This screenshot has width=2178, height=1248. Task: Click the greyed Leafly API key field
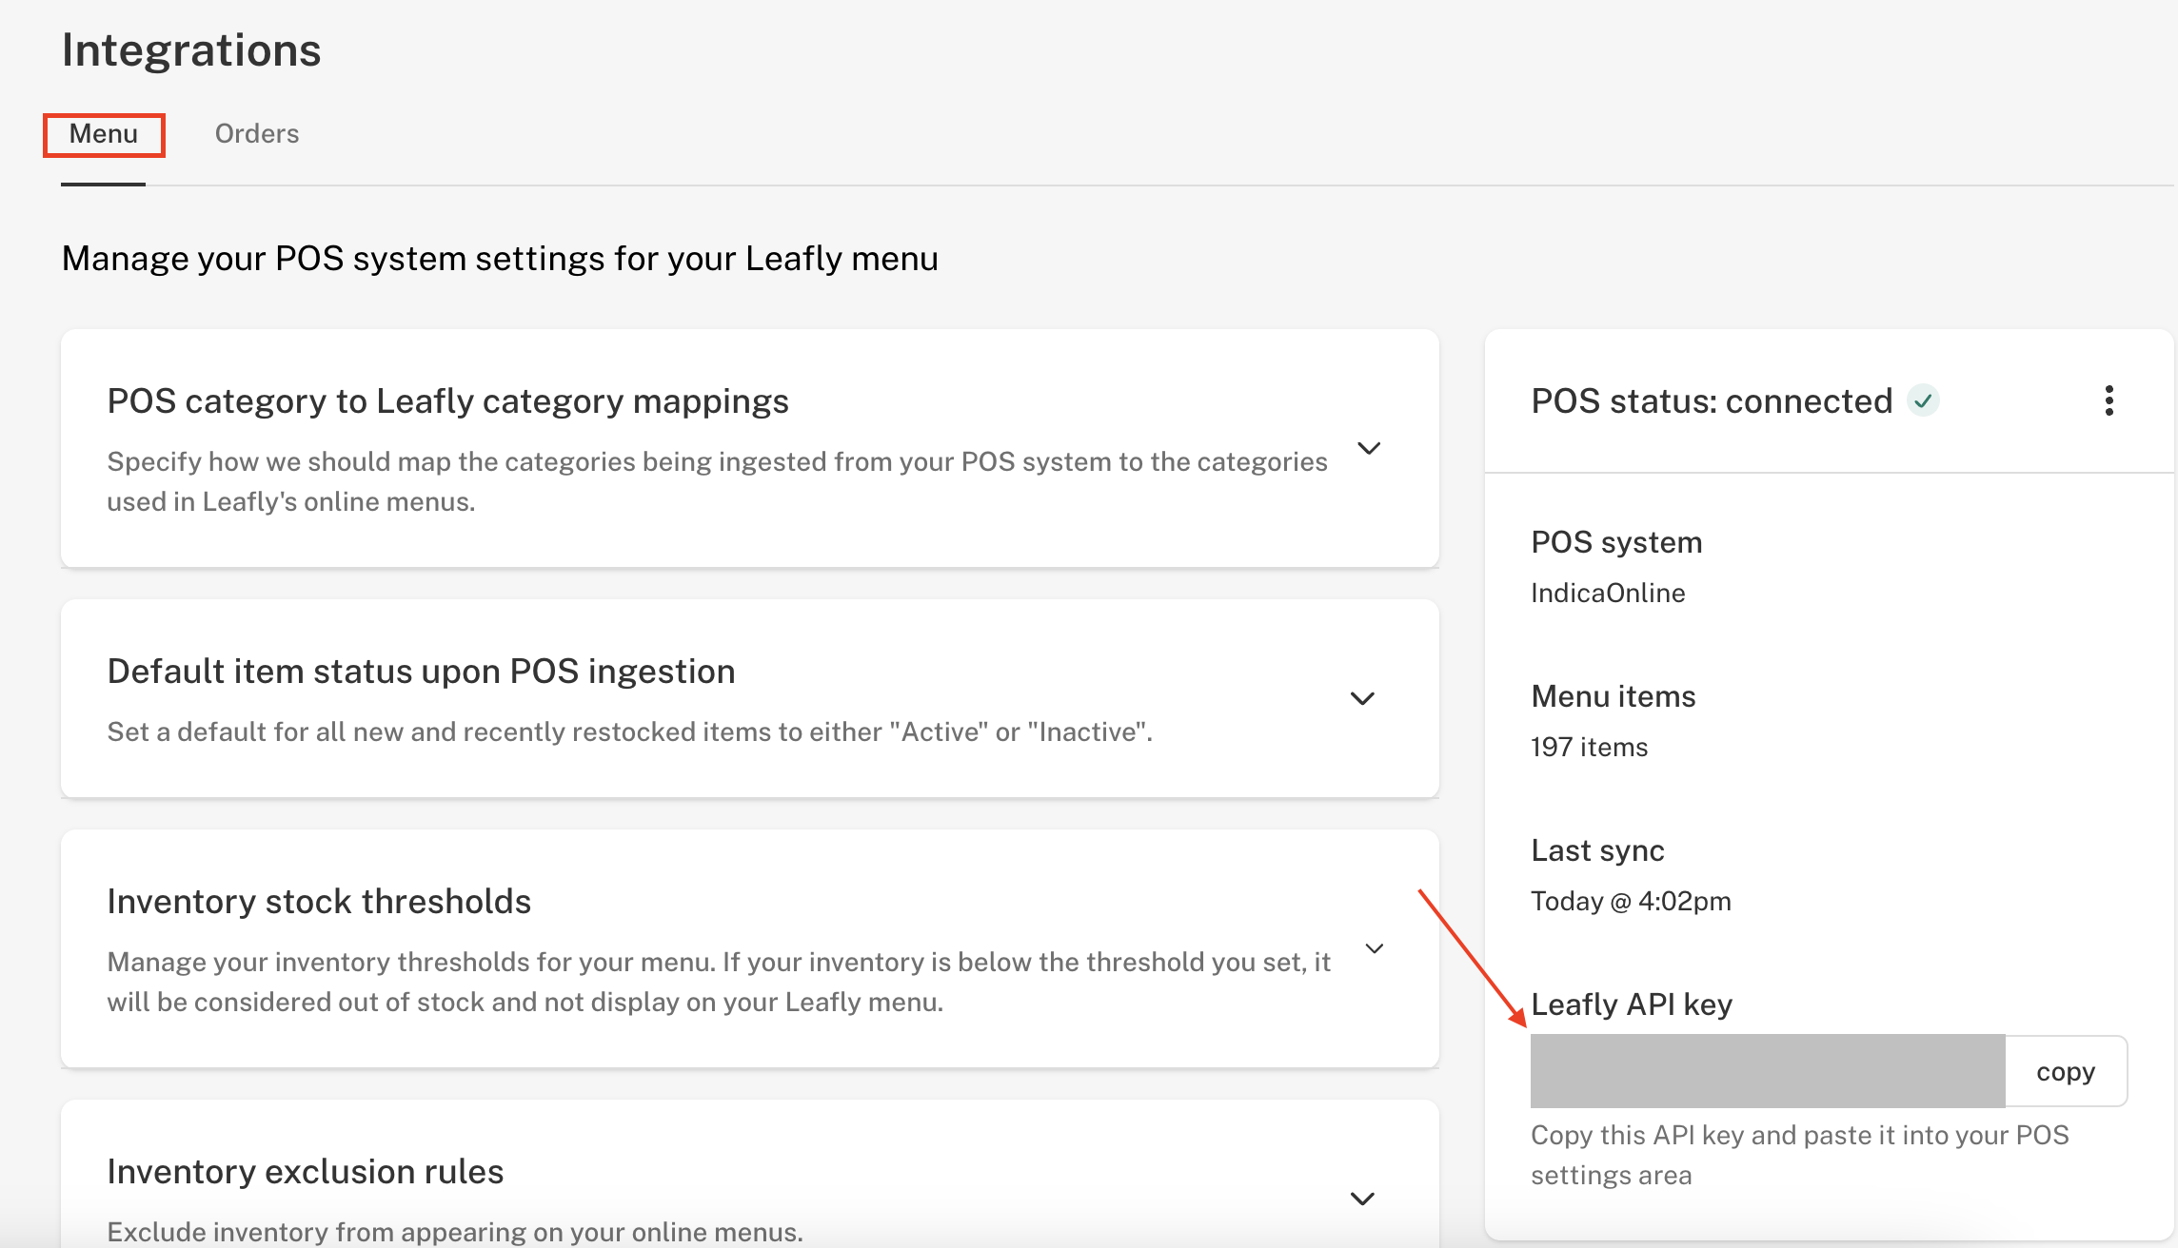[1767, 1071]
